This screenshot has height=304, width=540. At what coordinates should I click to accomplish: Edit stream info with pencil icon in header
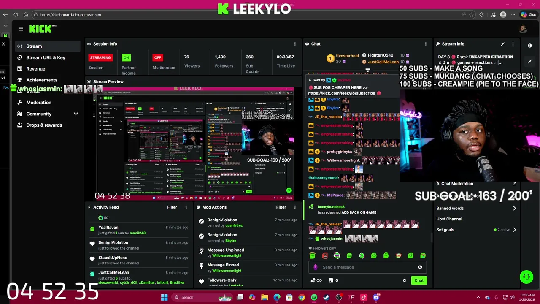coord(502,44)
